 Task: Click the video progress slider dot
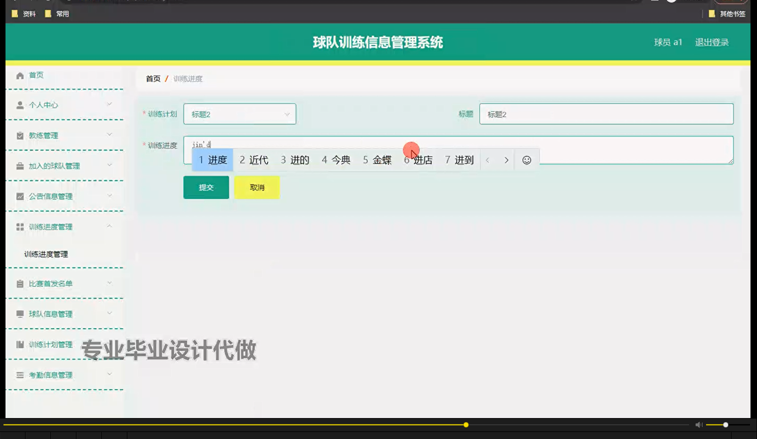(x=465, y=425)
